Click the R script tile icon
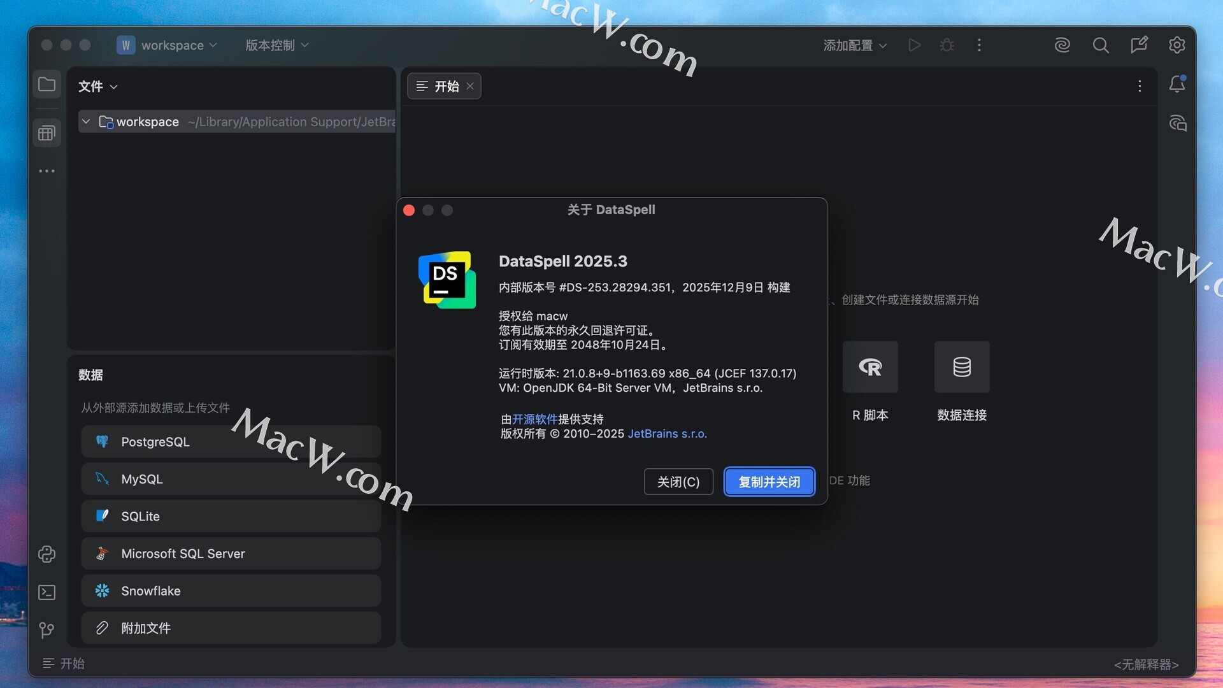Screen dimensions: 1223x688 click(870, 367)
